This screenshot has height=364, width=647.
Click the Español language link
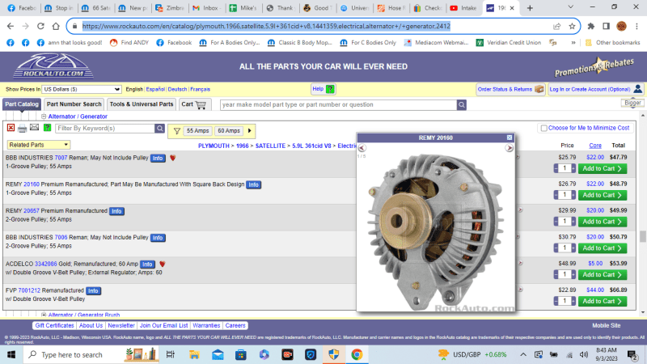click(155, 89)
